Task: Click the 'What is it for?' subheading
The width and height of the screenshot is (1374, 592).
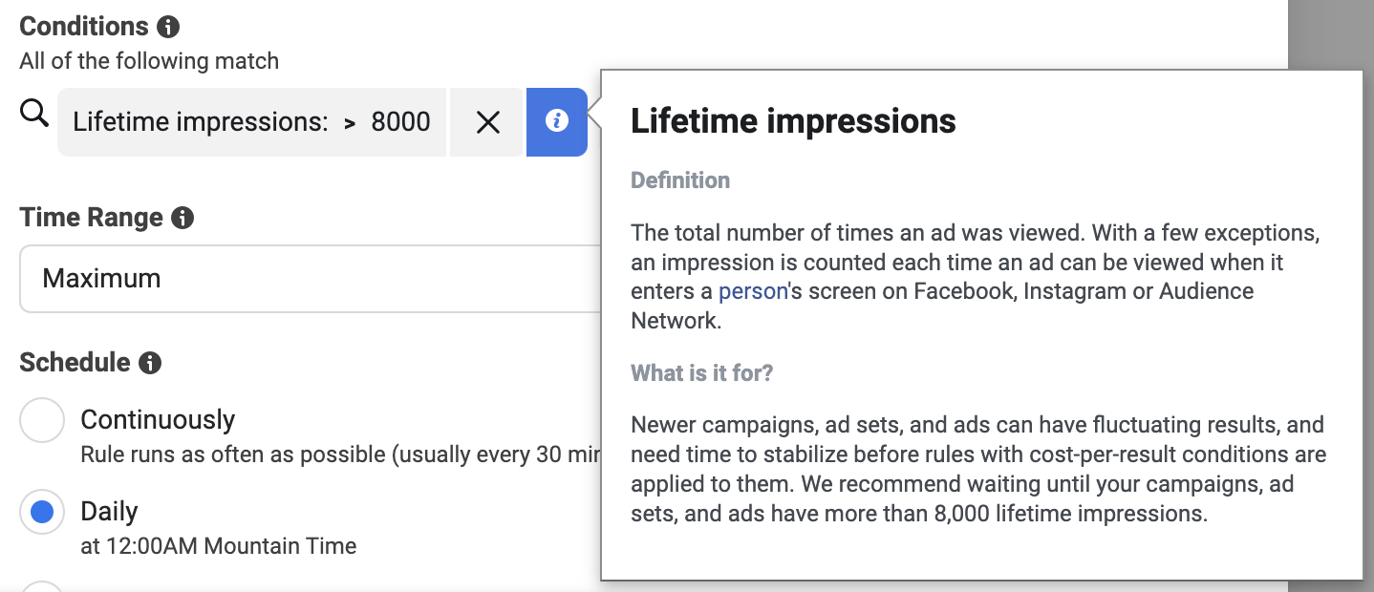Action: pos(701,373)
